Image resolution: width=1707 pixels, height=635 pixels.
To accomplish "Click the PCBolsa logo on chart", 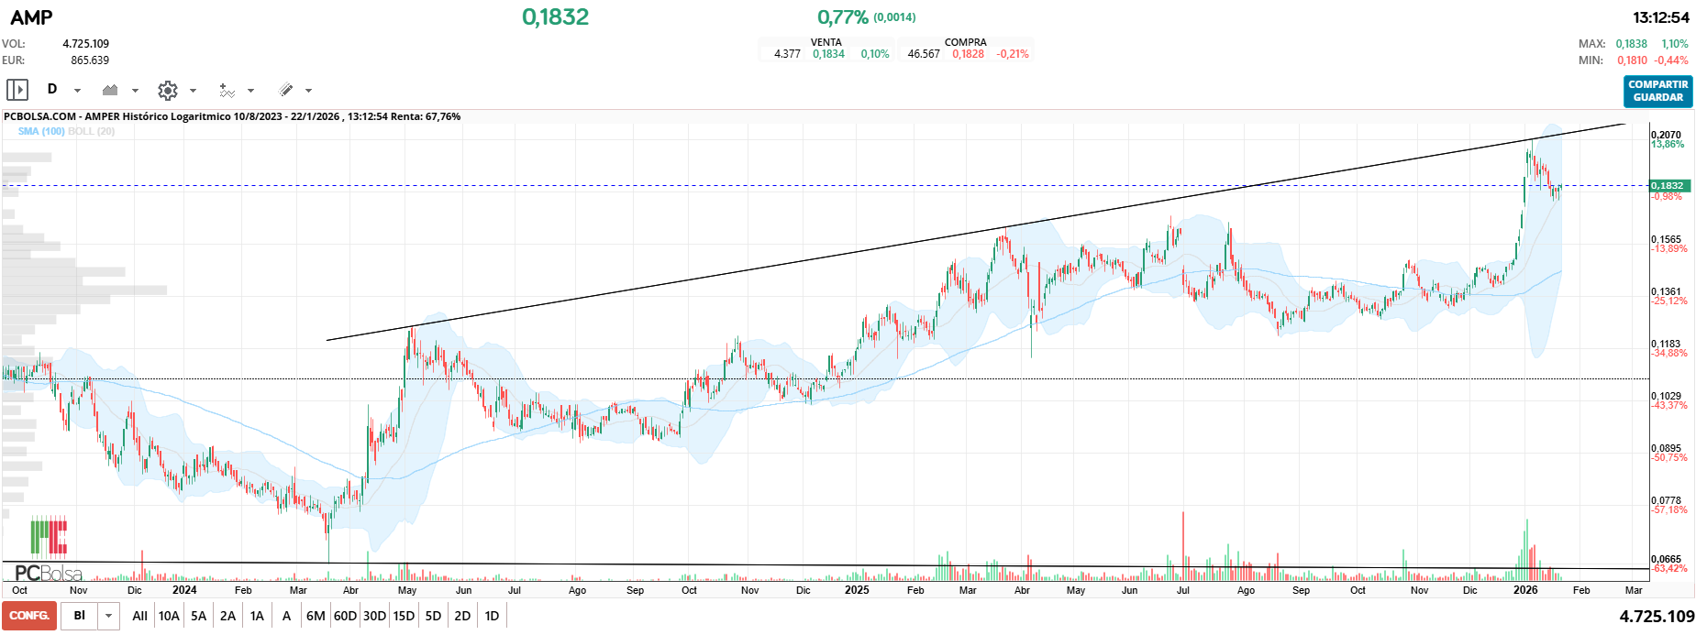I will [48, 573].
